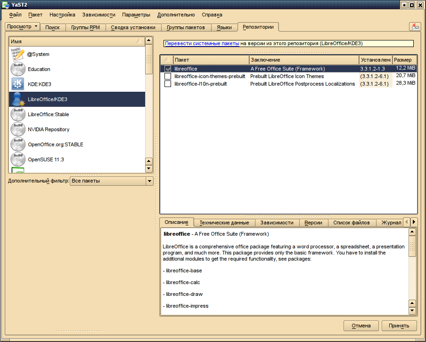Switch to the Группы RPM tab
The image size is (426, 342).
point(86,27)
